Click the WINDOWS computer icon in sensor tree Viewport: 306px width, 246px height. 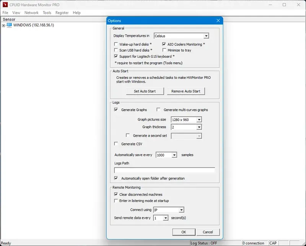9,25
